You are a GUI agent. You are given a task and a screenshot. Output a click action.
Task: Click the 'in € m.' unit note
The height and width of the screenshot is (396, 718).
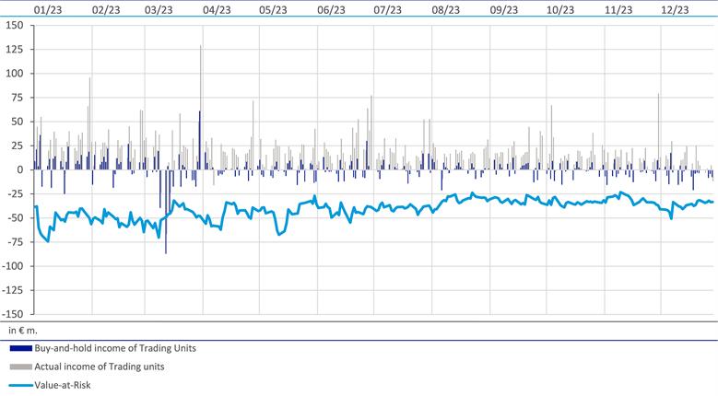pos(22,329)
